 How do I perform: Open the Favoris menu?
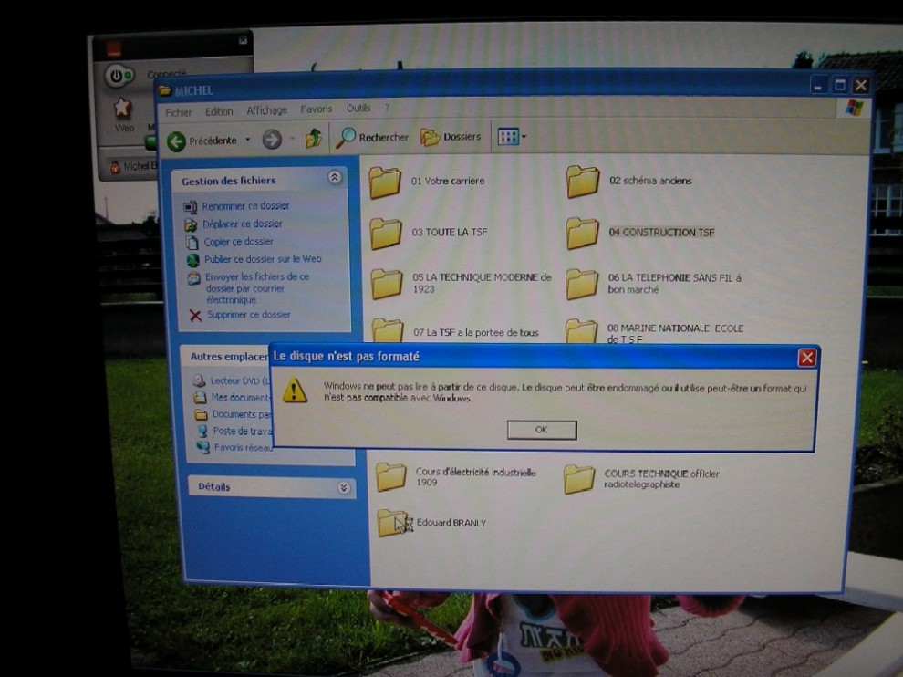tap(317, 109)
